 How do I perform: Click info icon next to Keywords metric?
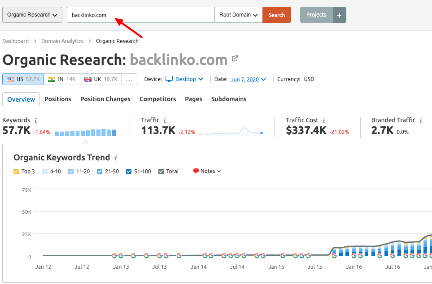(35, 120)
